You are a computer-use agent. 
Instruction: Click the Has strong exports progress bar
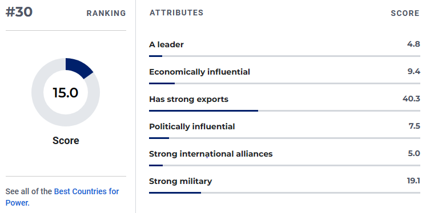click(284, 110)
